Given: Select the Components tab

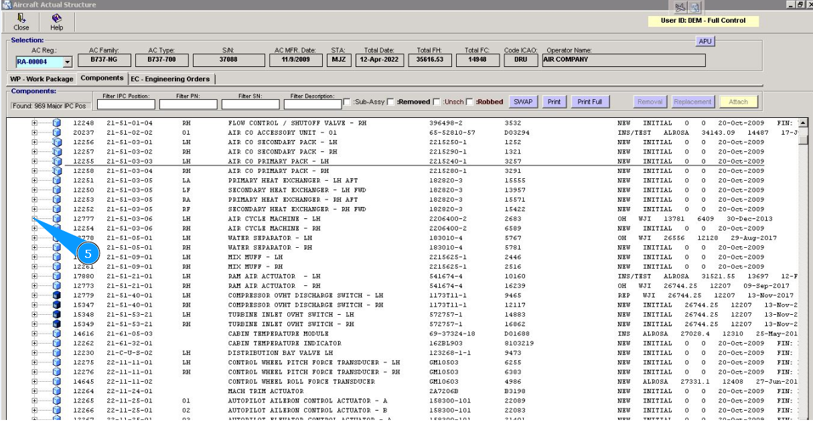Looking at the screenshot, I should click(102, 78).
